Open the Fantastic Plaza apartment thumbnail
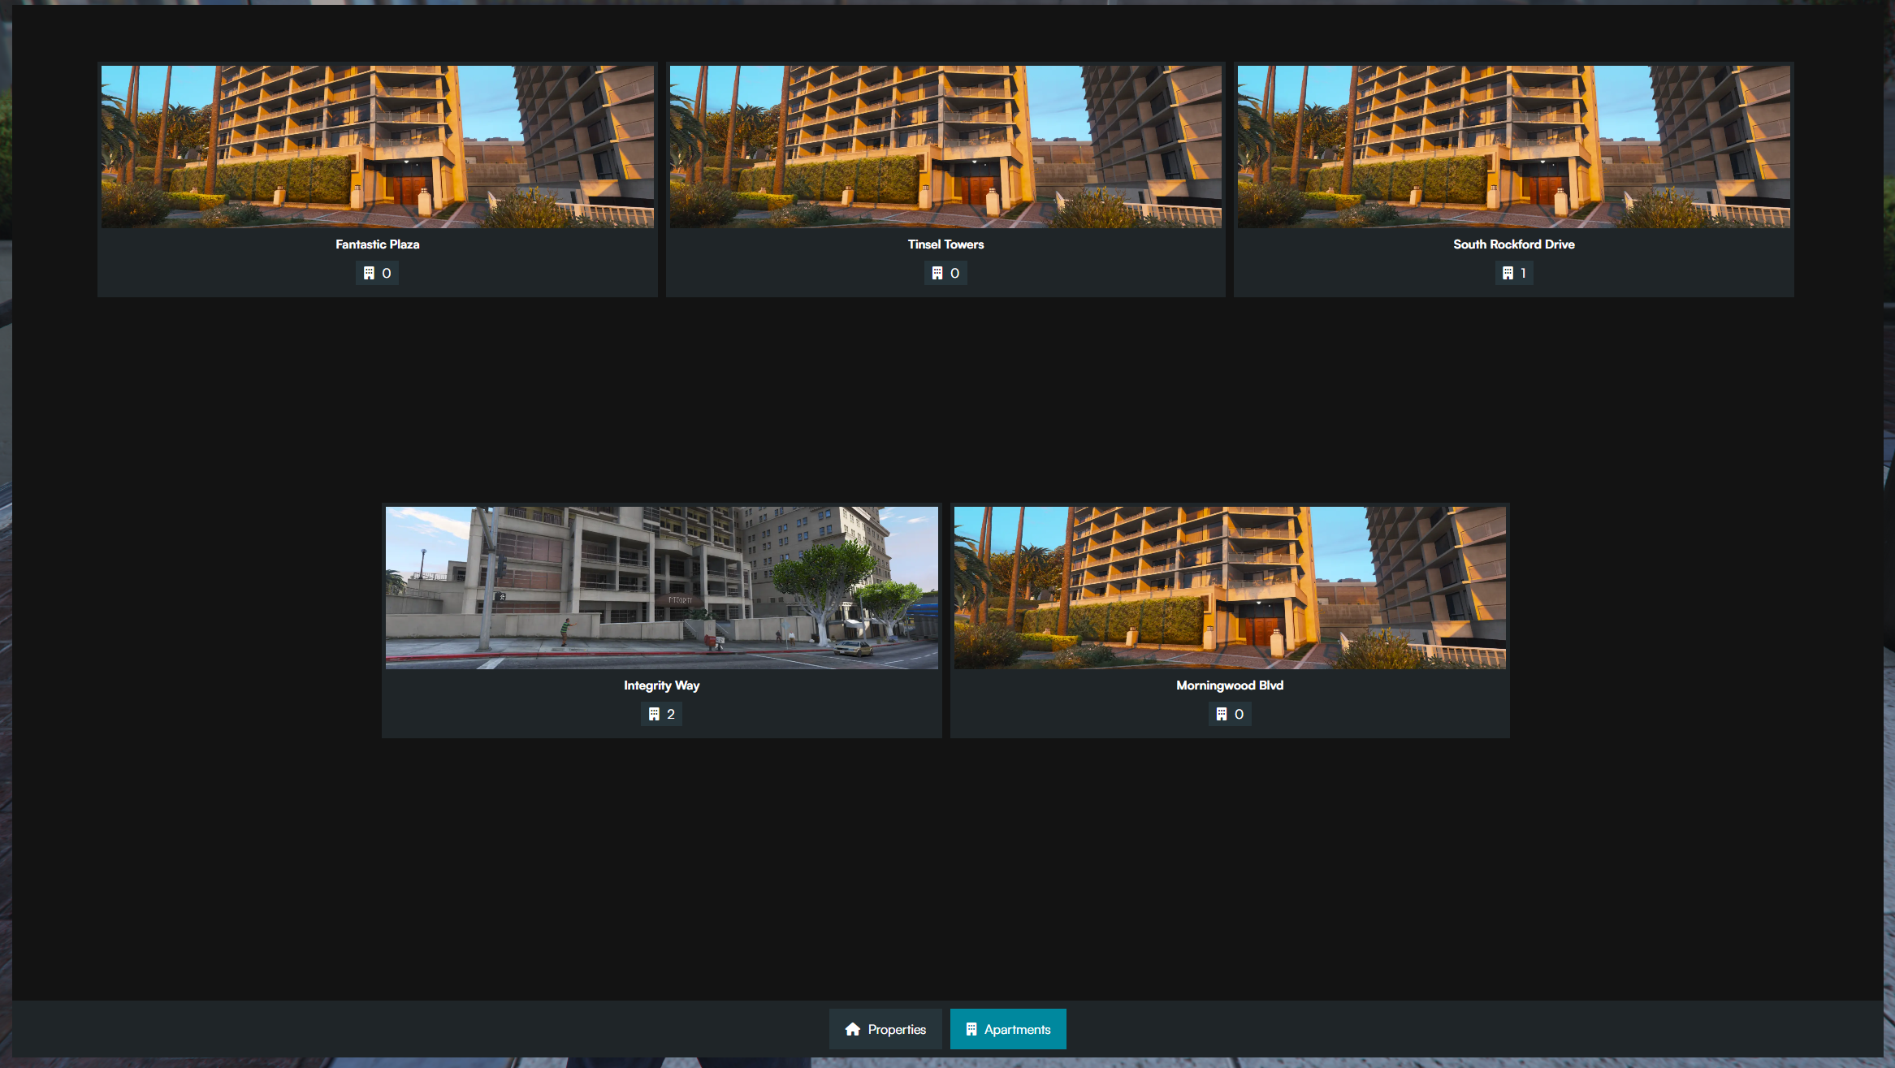 pyautogui.click(x=378, y=147)
